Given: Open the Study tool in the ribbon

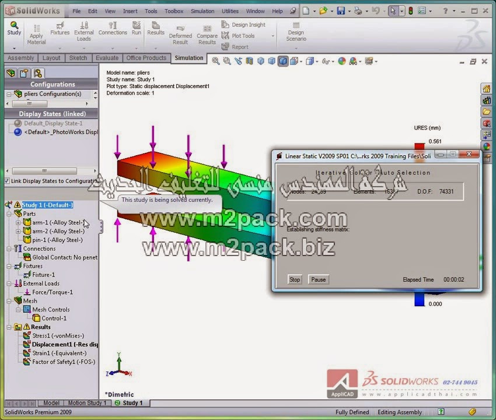Looking at the screenshot, I should point(14,28).
